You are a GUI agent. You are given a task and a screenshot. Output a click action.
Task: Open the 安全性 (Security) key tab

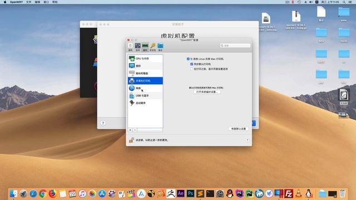153,47
